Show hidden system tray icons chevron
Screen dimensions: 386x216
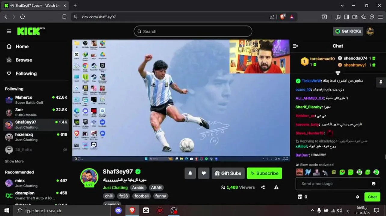point(312,210)
